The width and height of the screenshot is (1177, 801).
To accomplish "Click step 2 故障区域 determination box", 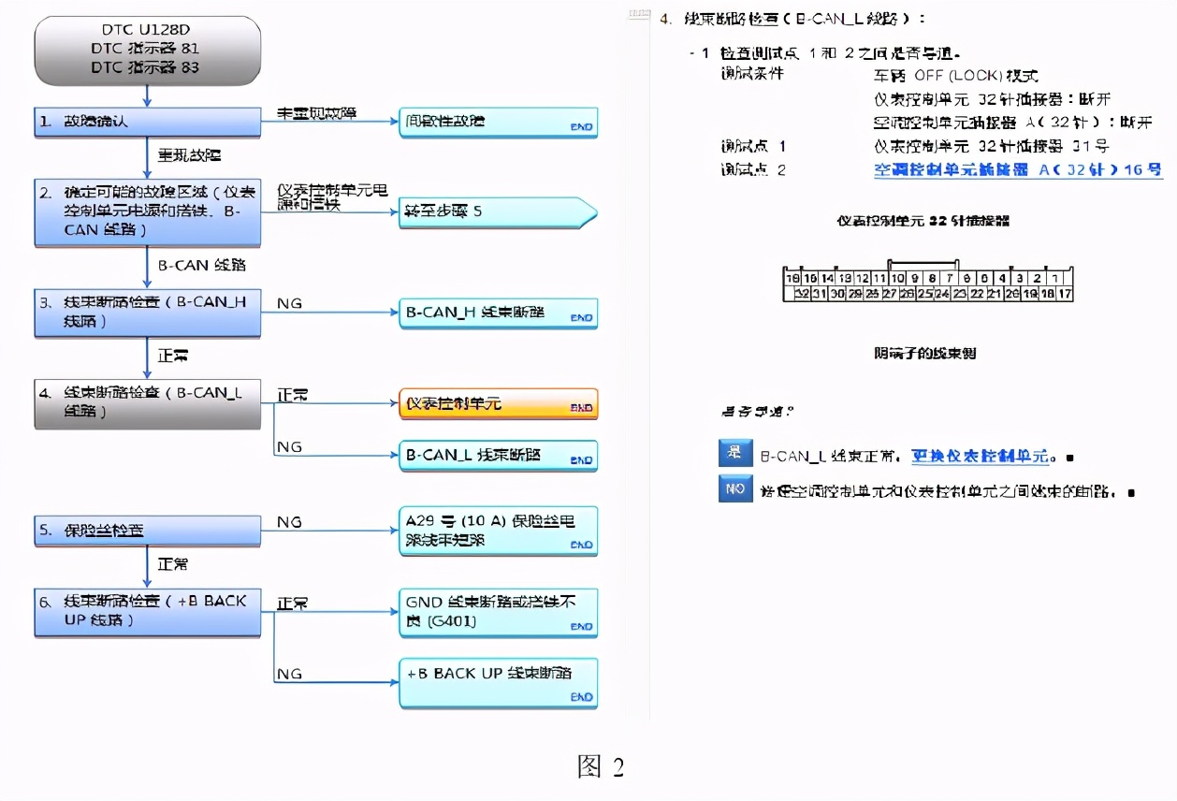I will (x=146, y=212).
